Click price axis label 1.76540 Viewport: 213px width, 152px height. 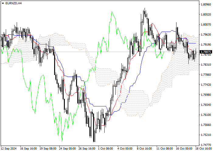point(206,105)
